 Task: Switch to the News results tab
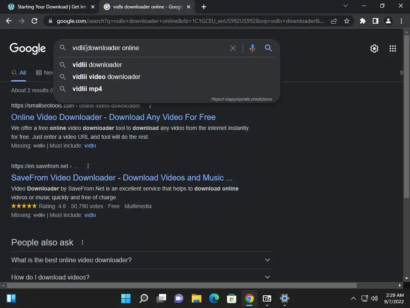44,73
